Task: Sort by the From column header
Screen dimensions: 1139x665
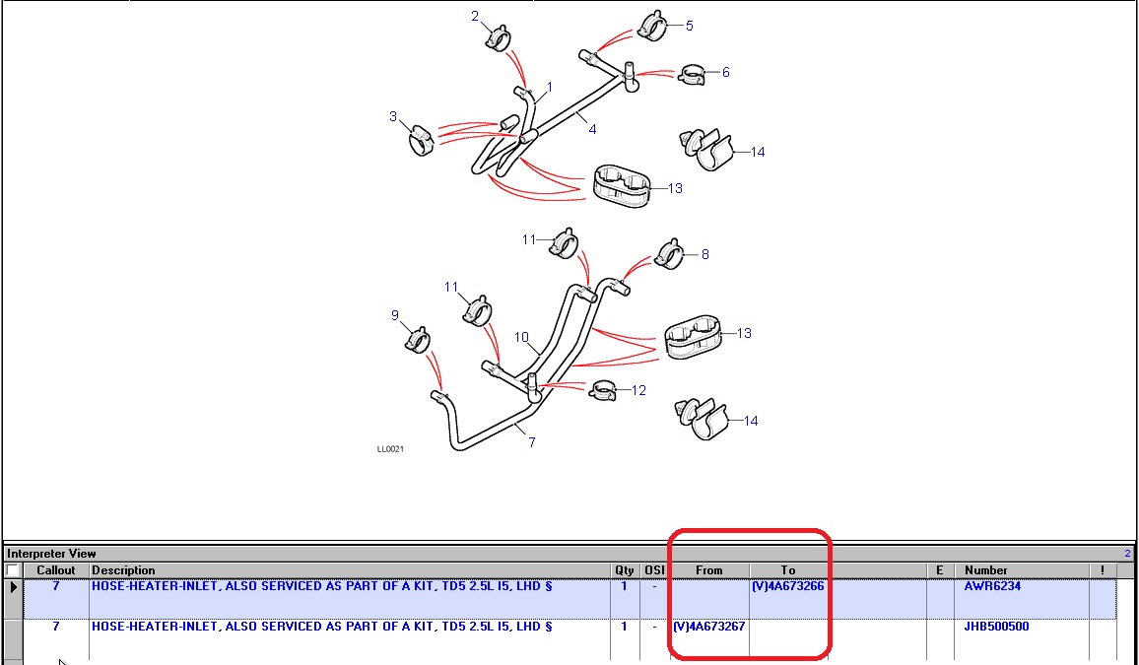Action: pyautogui.click(x=708, y=570)
